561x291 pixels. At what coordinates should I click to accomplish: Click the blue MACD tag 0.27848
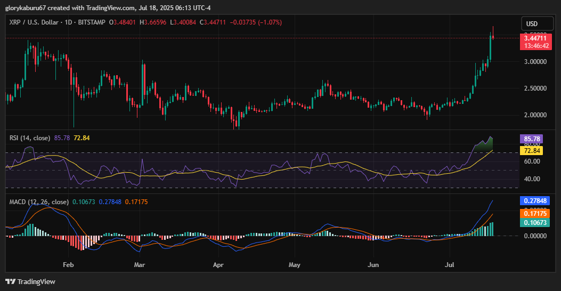pos(536,201)
